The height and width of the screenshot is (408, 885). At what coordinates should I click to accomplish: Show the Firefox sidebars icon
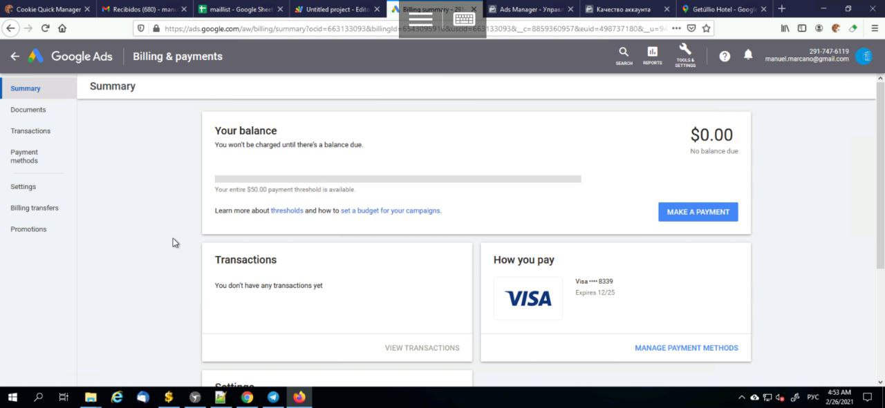[x=802, y=28]
